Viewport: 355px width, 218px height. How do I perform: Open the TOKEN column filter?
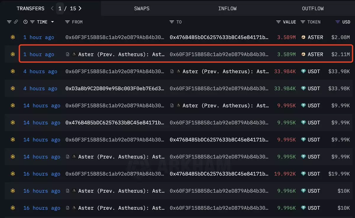(x=303, y=22)
